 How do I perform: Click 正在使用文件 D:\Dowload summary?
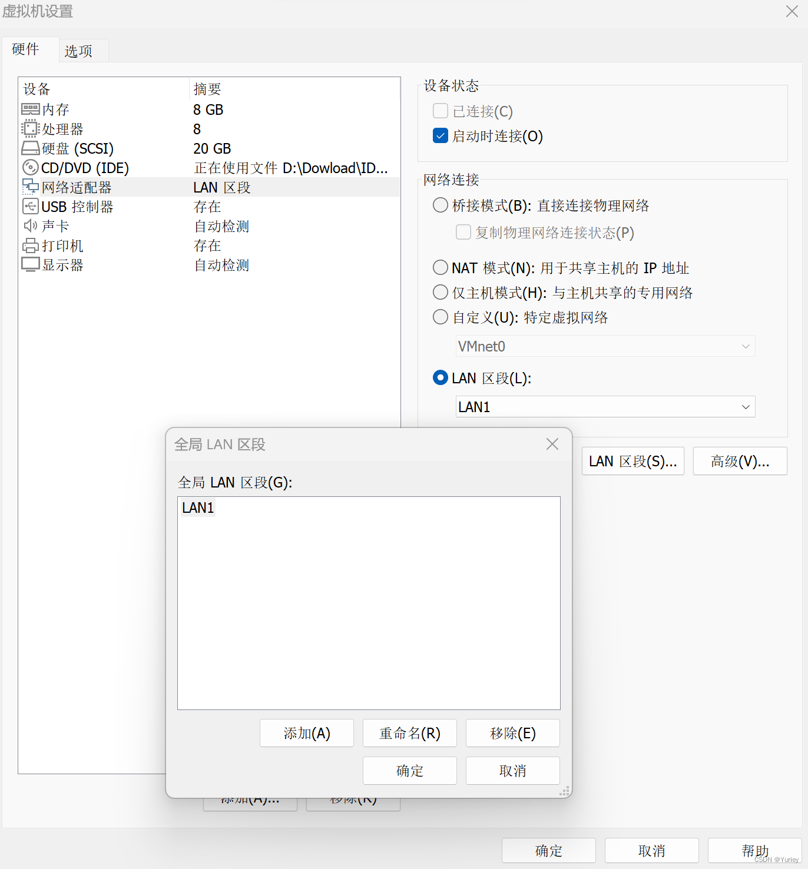(x=291, y=168)
